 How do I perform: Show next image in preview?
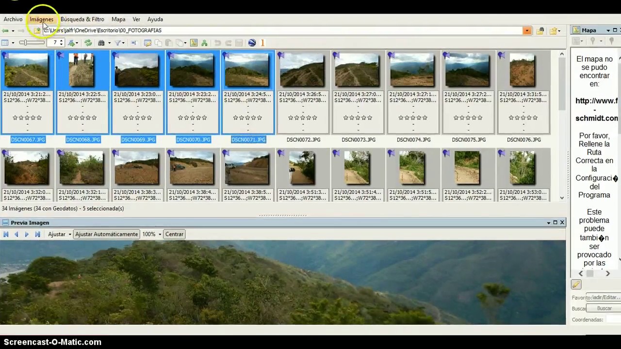click(x=27, y=234)
